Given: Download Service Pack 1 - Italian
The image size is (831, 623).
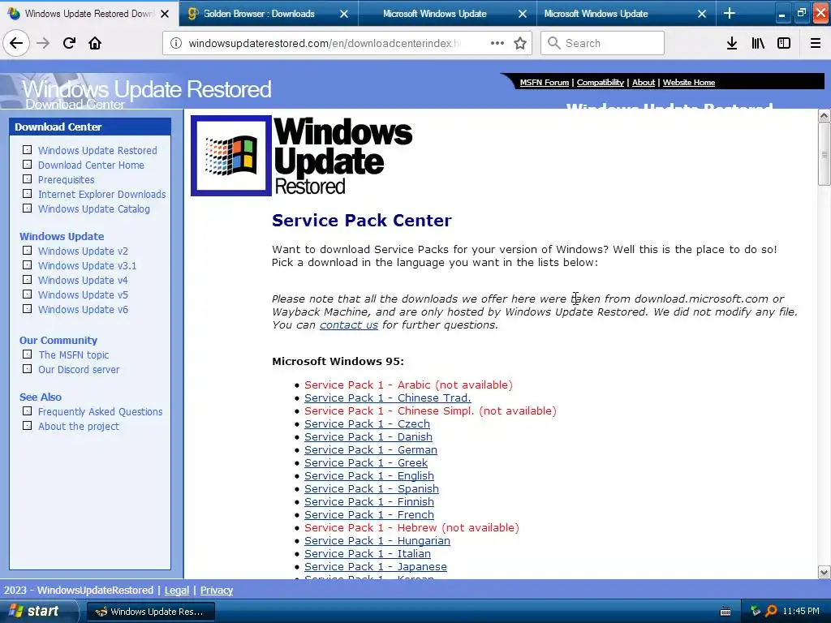Looking at the screenshot, I should click(x=368, y=553).
